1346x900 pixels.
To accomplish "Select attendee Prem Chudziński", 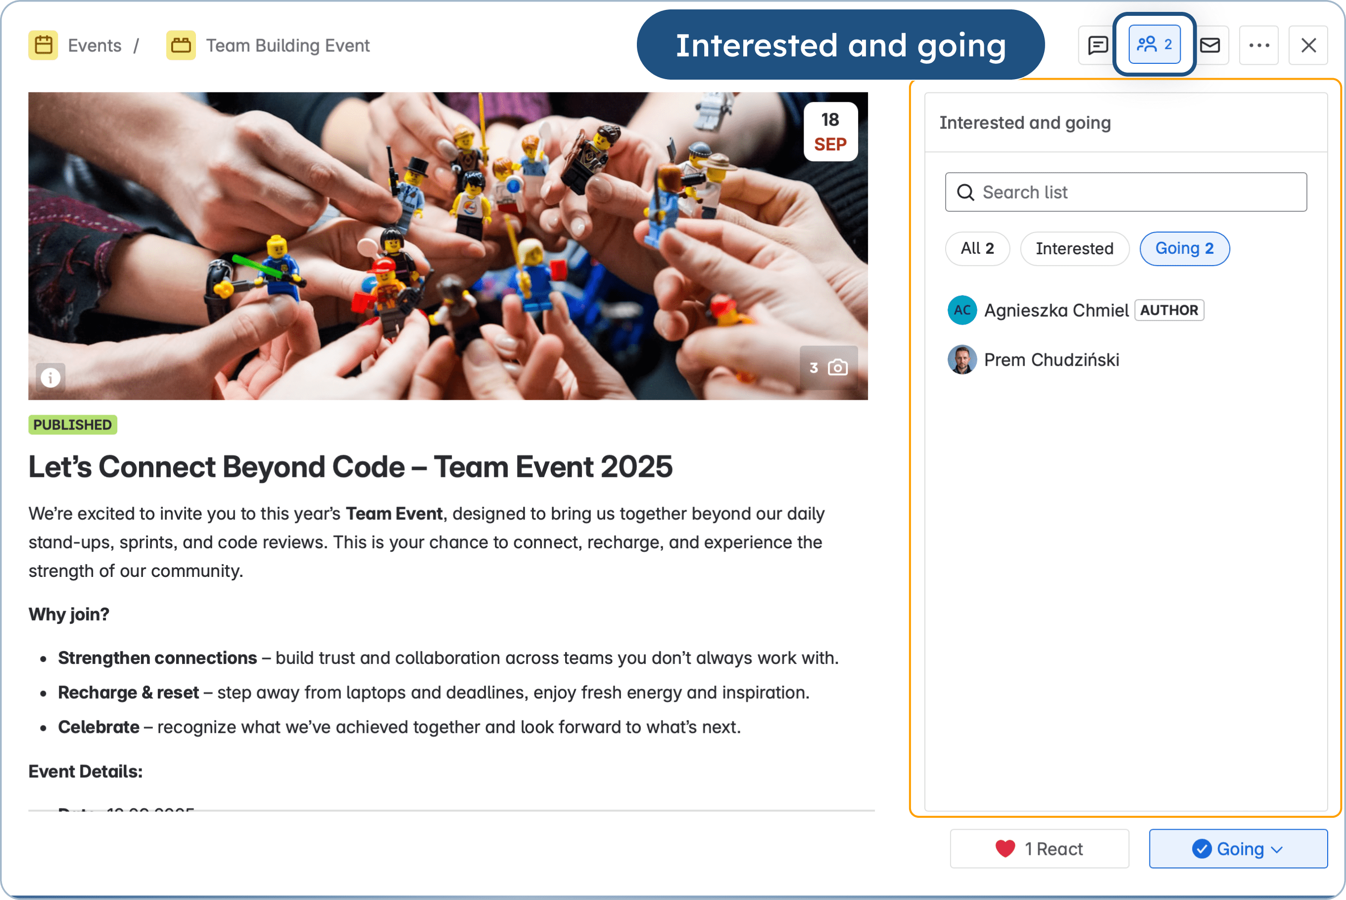I will 1051,360.
